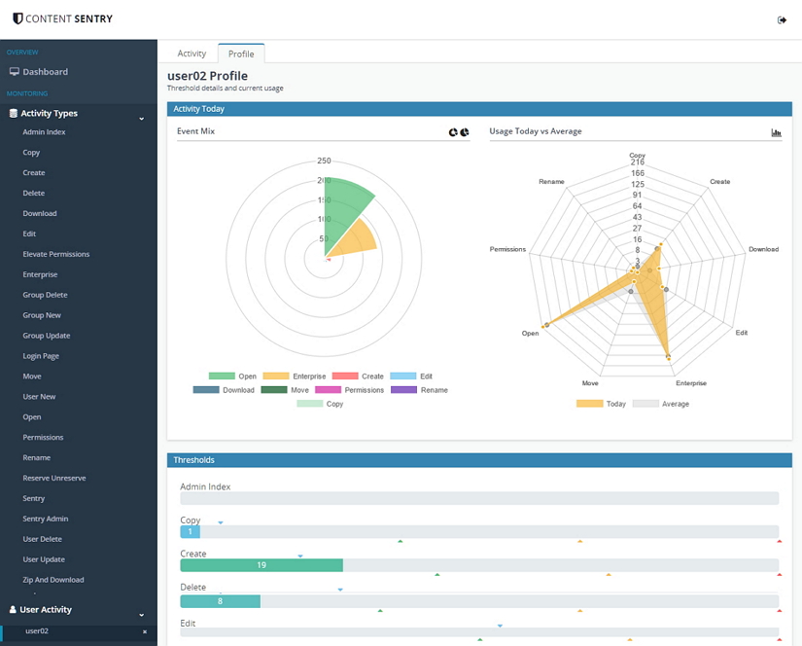
Task: Click the Activity Types database icon
Action: [13, 114]
